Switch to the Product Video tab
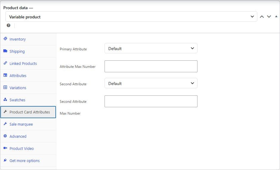Image resolution: width=280 pixels, height=170 pixels. click(28, 148)
